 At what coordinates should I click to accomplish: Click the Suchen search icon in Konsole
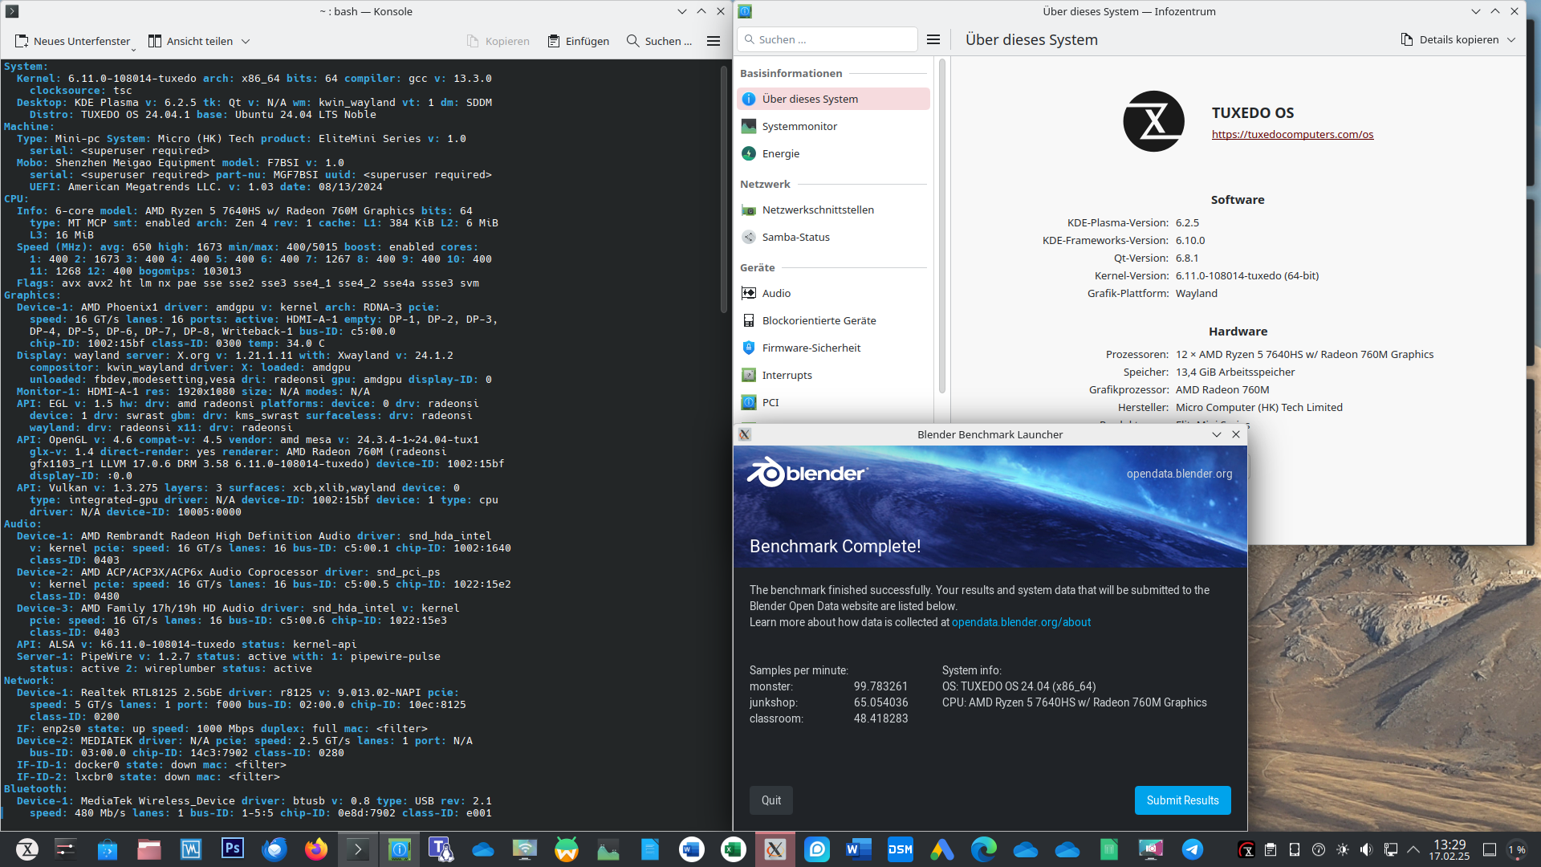point(633,41)
